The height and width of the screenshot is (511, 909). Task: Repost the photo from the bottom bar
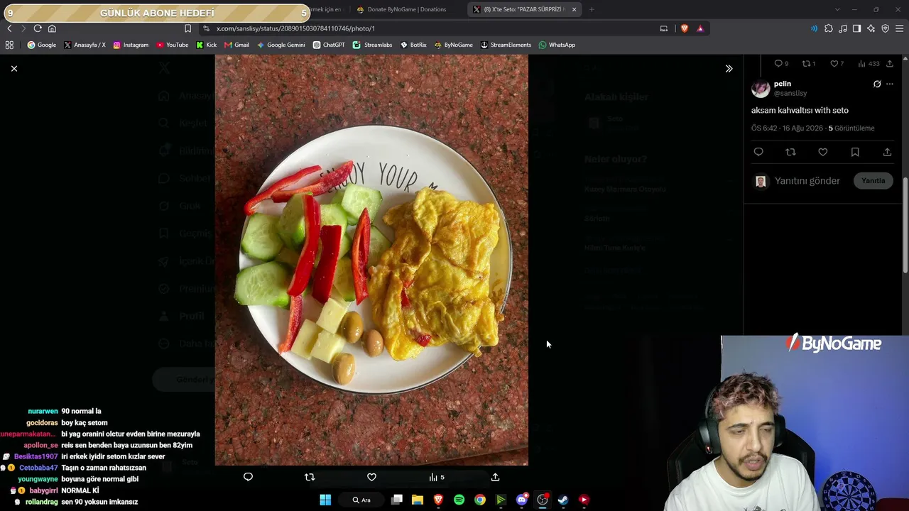pos(310,477)
